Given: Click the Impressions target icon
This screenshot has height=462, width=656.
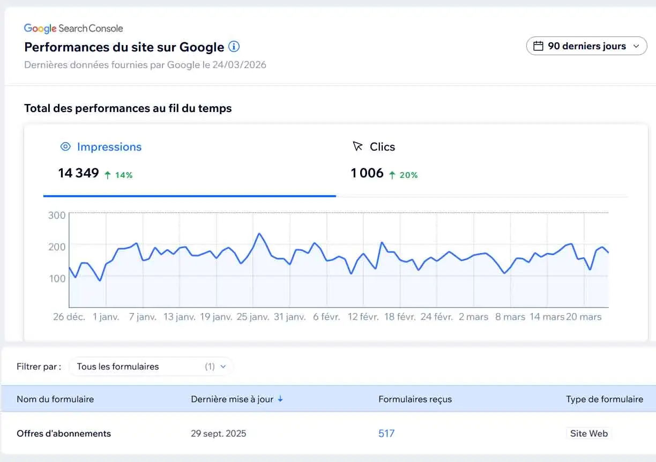Looking at the screenshot, I should coord(65,146).
